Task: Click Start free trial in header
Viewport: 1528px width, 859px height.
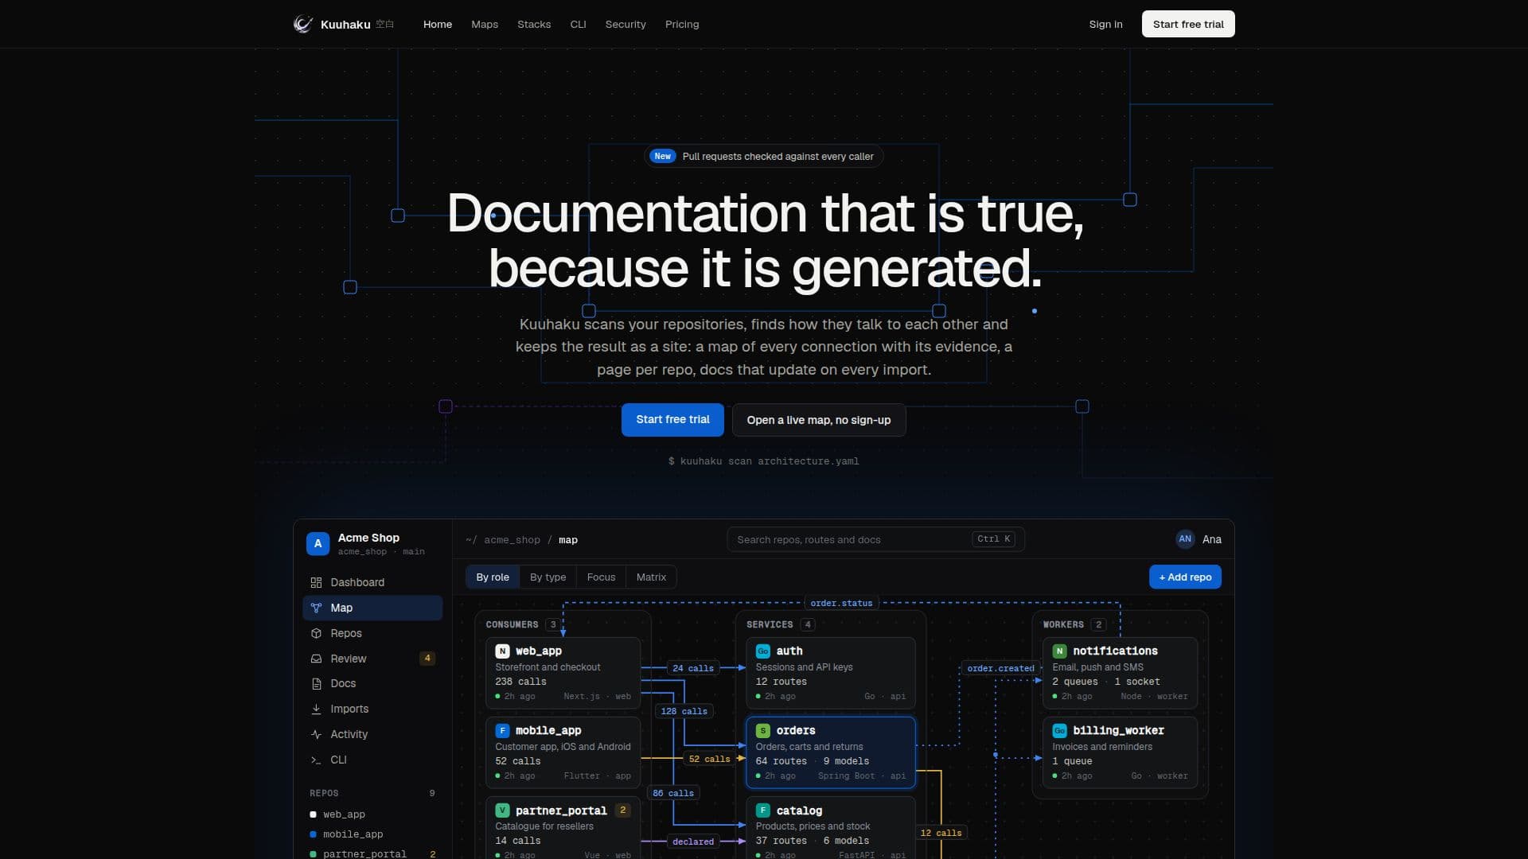Action: point(1188,24)
